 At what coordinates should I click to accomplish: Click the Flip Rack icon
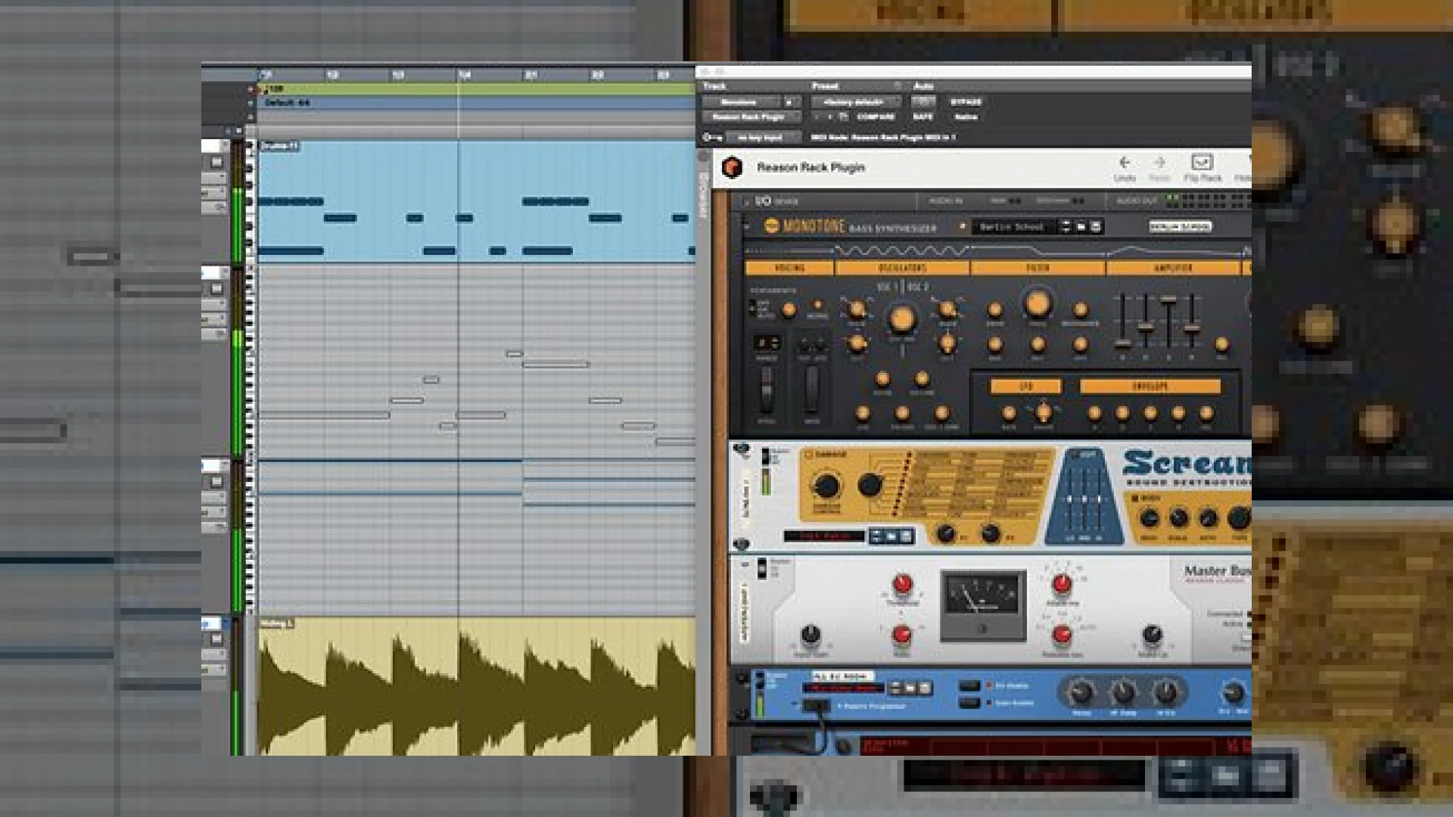pyautogui.click(x=1203, y=162)
